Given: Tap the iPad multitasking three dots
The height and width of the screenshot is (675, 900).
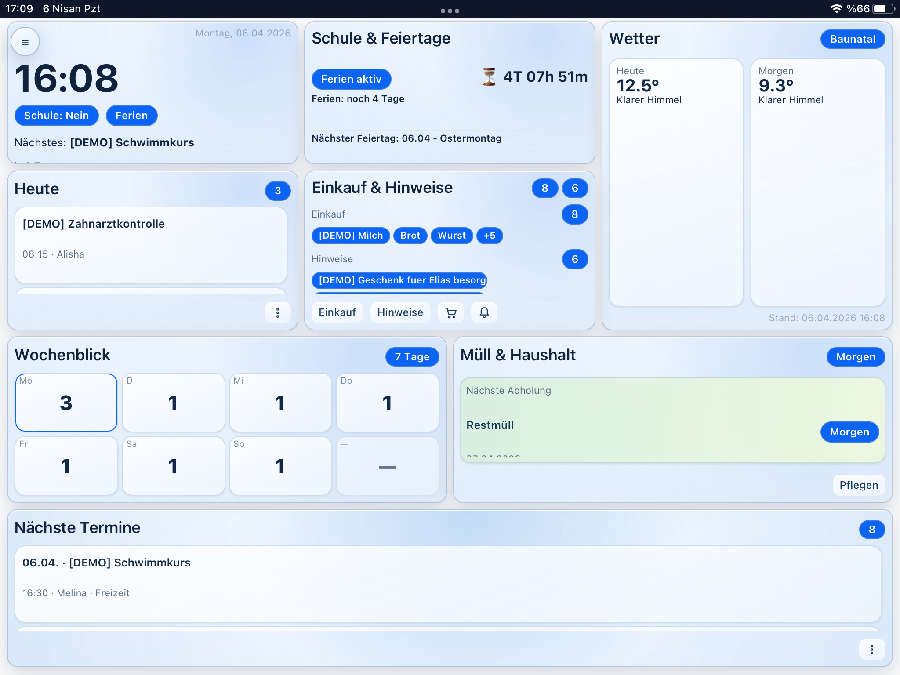Looking at the screenshot, I should coord(450,11).
